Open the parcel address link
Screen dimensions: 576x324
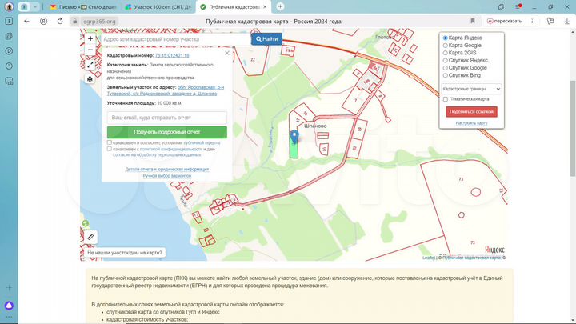coord(166,90)
